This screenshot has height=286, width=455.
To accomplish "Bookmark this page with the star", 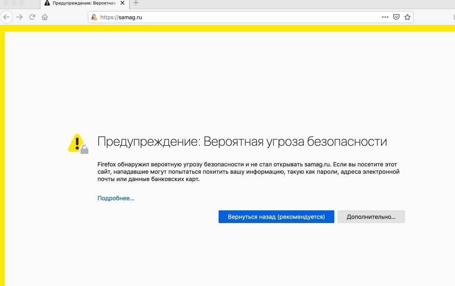I will [x=407, y=17].
